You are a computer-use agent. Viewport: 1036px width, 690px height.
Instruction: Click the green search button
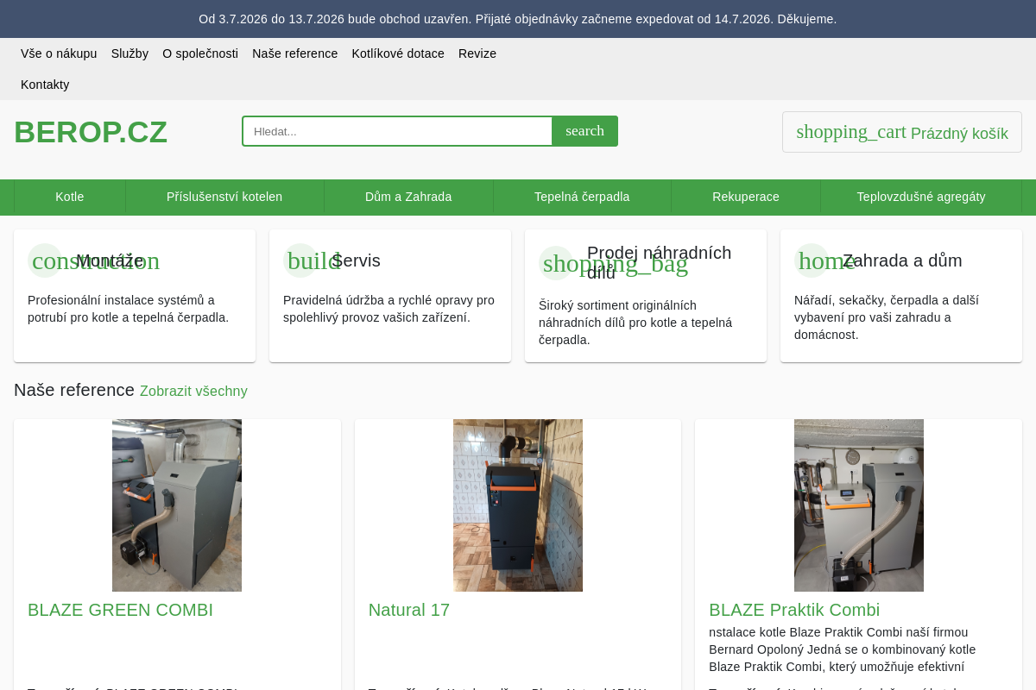[585, 131]
